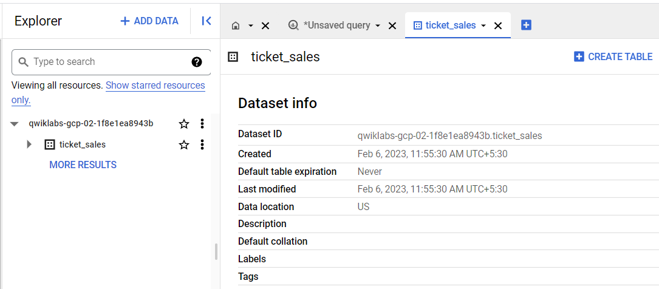Click the Default collation row label
Screen dimensions: 659x289
tap(273, 242)
